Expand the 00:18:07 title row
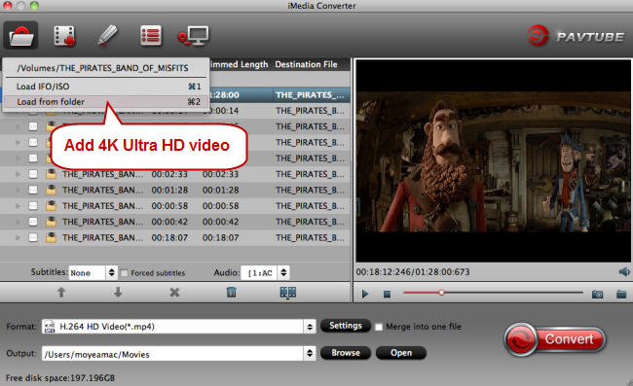 point(18,237)
